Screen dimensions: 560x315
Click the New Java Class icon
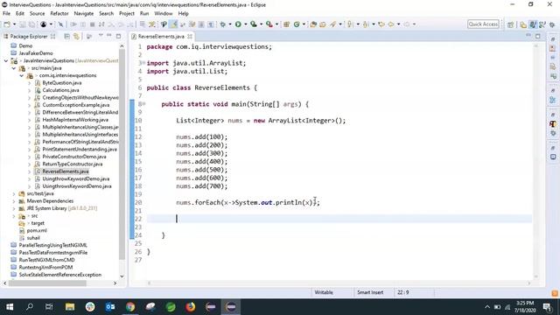click(297, 24)
